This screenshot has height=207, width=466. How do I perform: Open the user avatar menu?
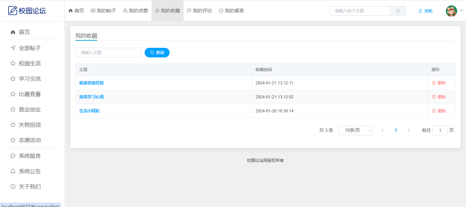(x=451, y=11)
